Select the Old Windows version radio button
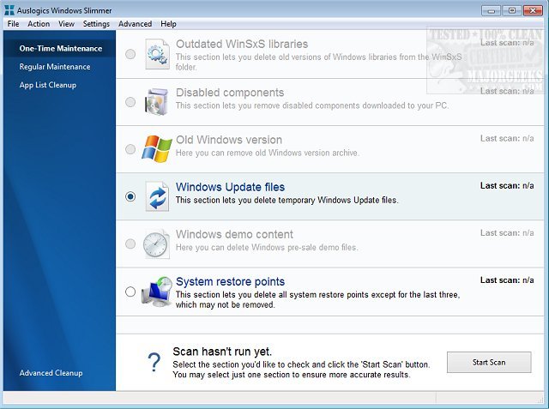The width and height of the screenshot is (549, 409). (x=130, y=149)
